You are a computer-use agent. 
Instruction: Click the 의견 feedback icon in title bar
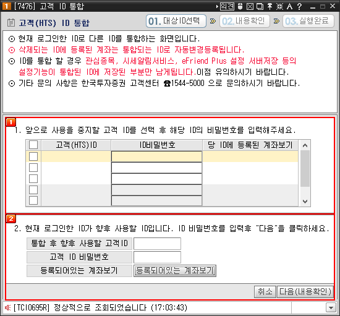click(x=227, y=6)
